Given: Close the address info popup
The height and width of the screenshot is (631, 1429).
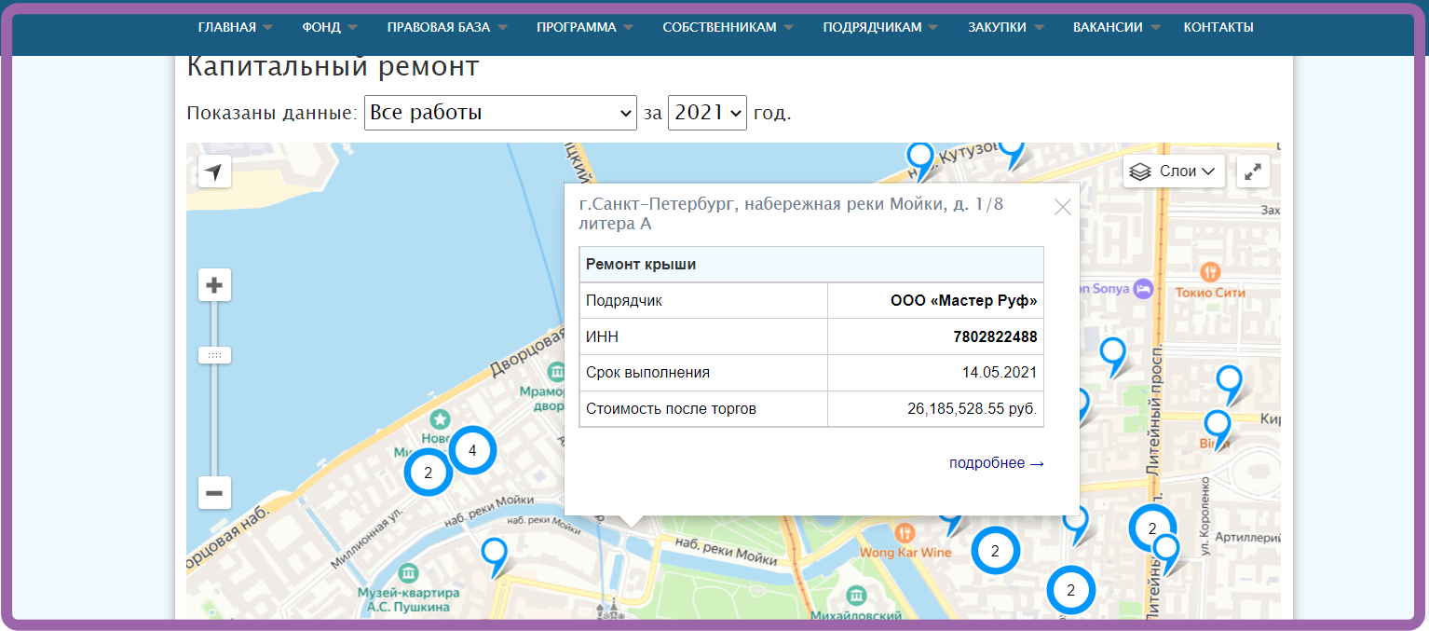Looking at the screenshot, I should [1062, 207].
